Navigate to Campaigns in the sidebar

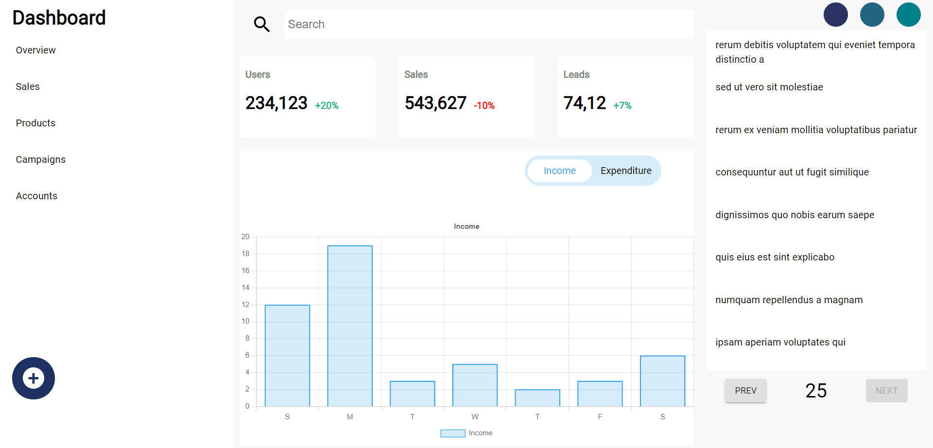coord(40,159)
